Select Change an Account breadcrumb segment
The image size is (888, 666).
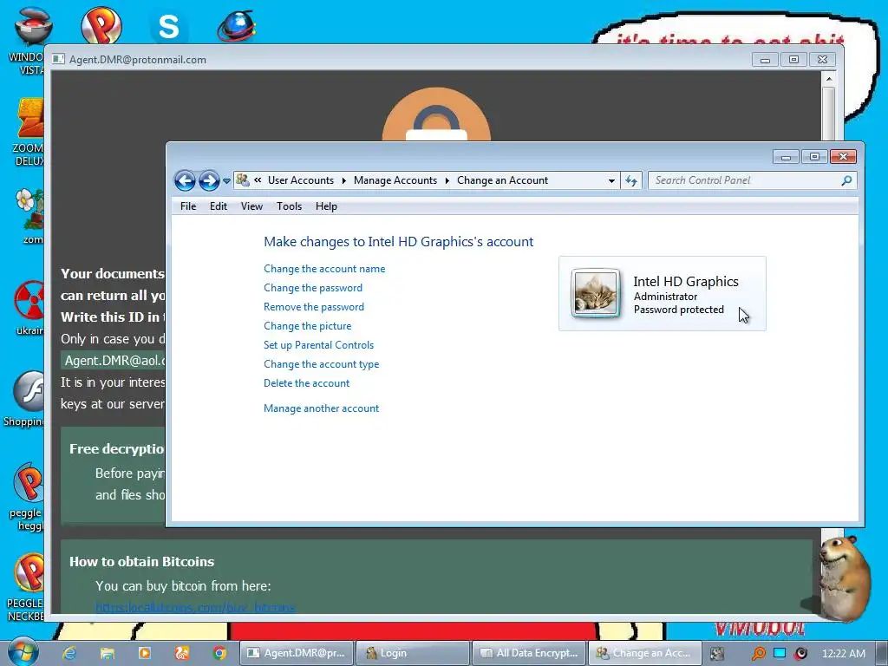point(502,180)
